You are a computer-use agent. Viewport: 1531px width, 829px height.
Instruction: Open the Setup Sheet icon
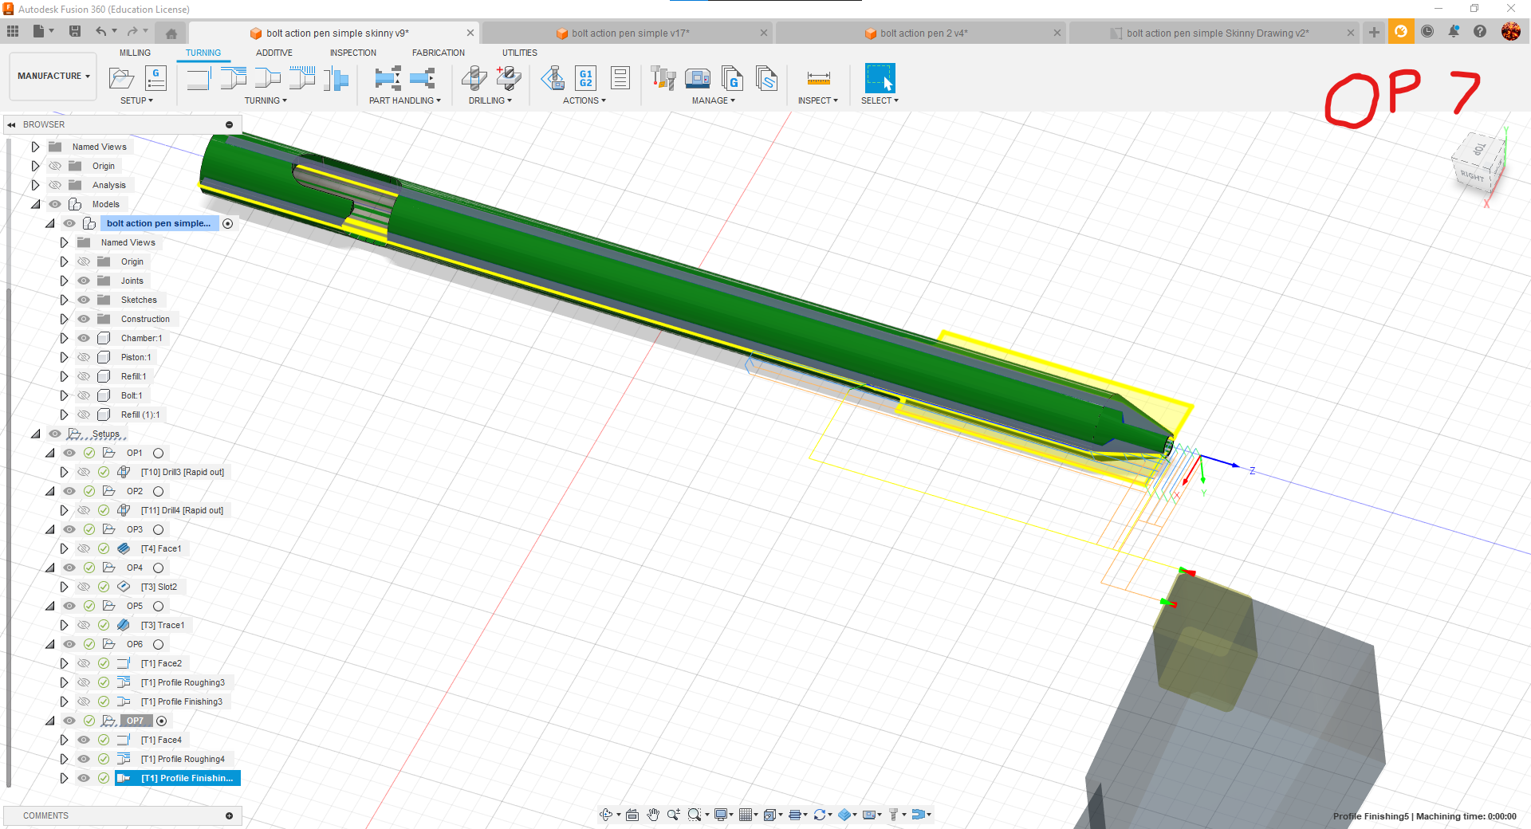[x=620, y=78]
